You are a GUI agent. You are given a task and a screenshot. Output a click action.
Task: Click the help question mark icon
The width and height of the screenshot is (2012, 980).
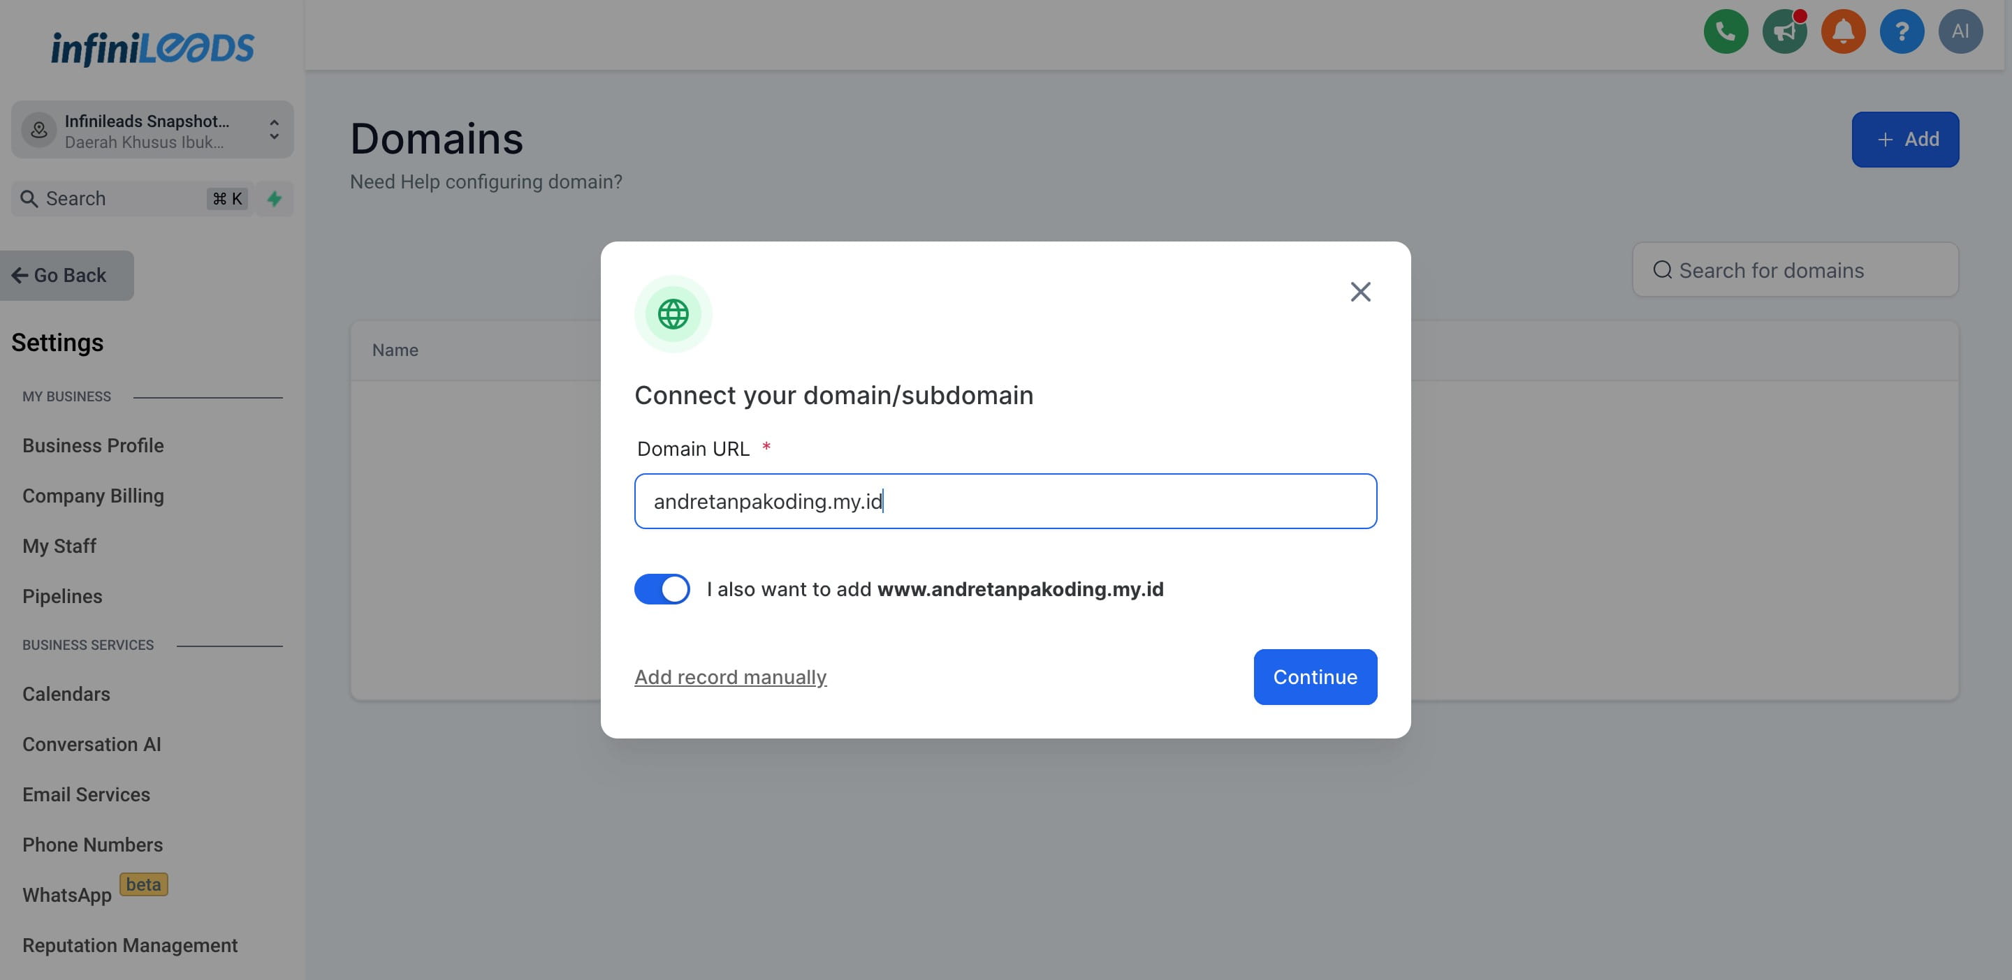tap(1902, 32)
